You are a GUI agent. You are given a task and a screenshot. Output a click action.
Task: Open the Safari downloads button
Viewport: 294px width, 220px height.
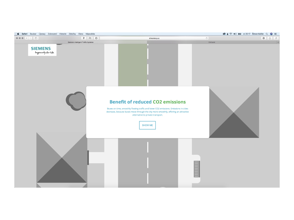[x=263, y=38]
